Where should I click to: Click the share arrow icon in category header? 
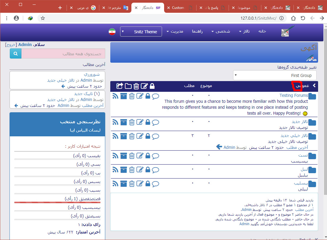[120, 86]
